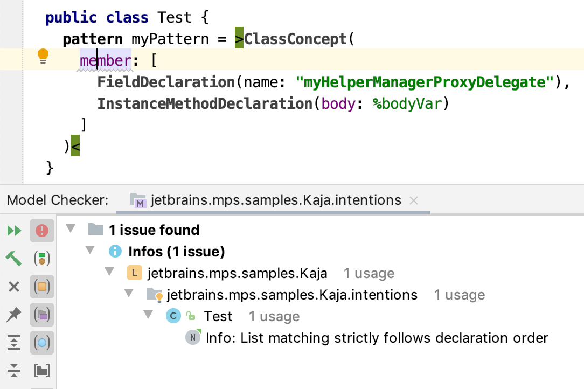Collapse the Test root node arrow
This screenshot has height=389, width=584.
point(148,316)
